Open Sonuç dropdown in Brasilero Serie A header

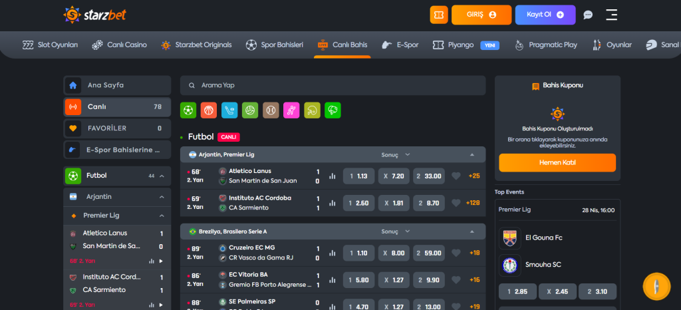(396, 232)
